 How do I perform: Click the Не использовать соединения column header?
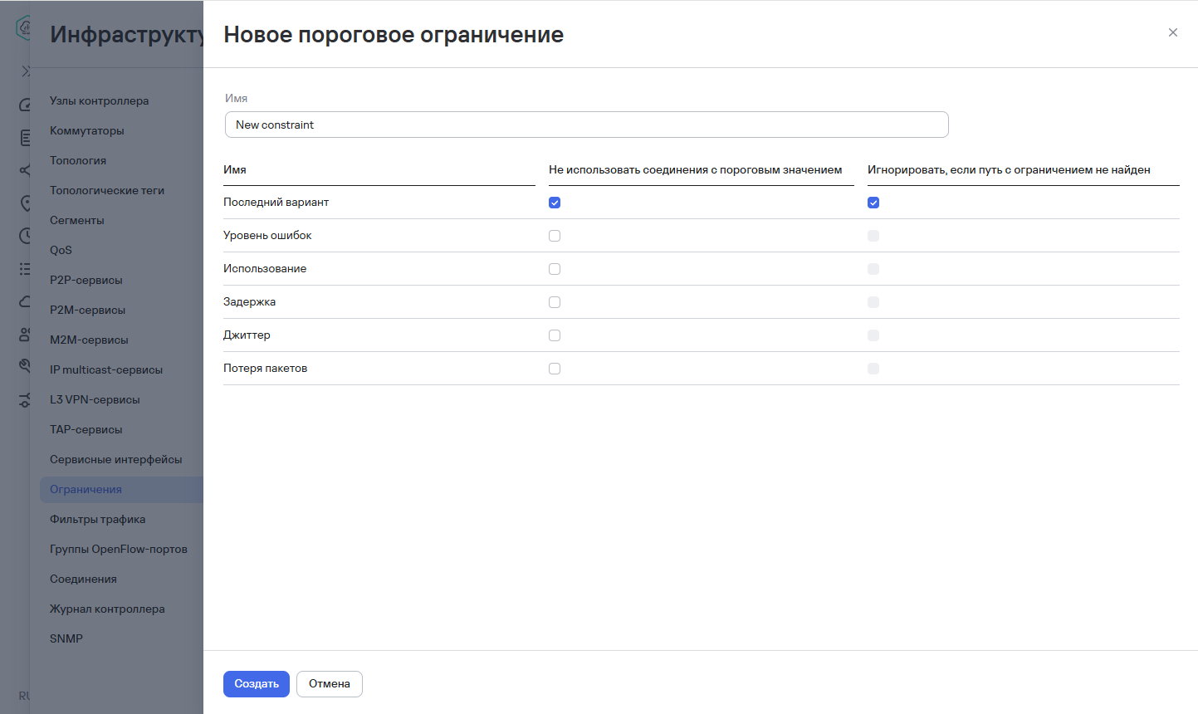click(696, 169)
